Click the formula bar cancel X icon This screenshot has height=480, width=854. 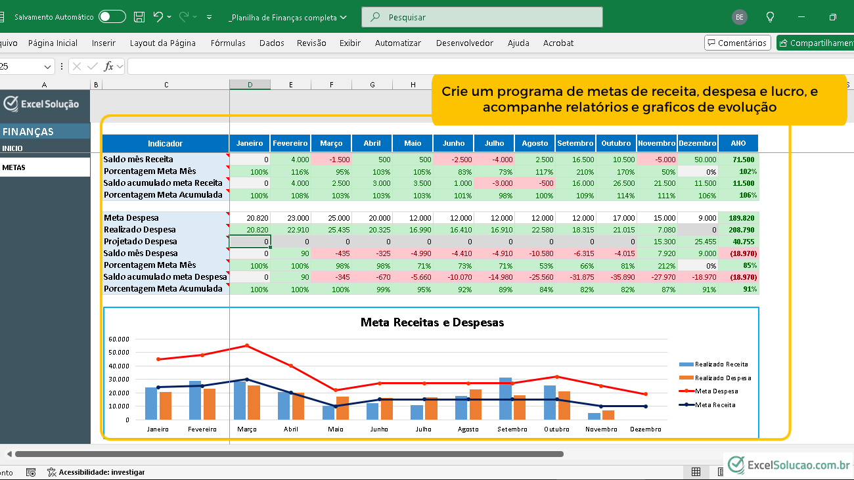tap(77, 66)
